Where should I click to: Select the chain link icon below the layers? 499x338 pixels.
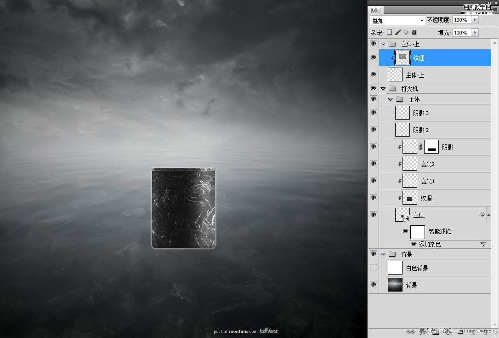(x=410, y=331)
